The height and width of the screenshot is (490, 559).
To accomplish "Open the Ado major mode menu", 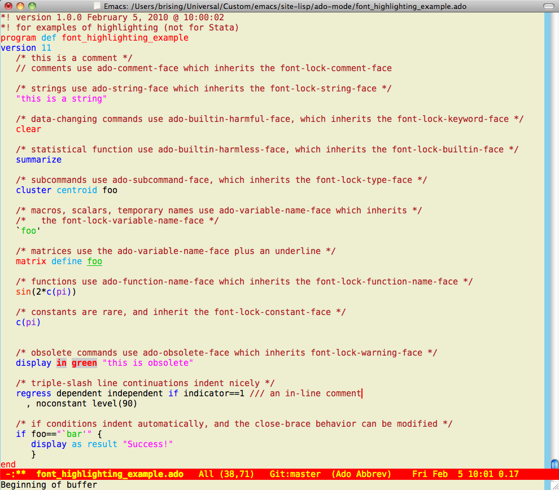I will click(345, 474).
